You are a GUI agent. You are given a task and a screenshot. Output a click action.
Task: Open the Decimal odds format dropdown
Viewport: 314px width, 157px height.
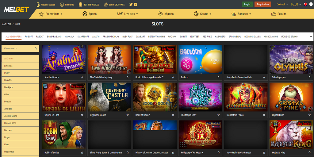282,4
